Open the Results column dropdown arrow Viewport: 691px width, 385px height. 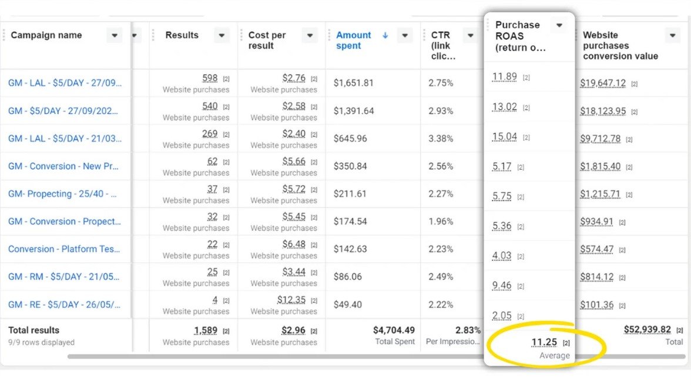click(221, 35)
